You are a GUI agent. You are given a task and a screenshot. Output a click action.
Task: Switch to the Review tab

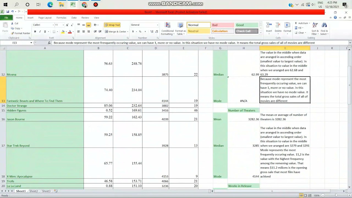coord(85,18)
